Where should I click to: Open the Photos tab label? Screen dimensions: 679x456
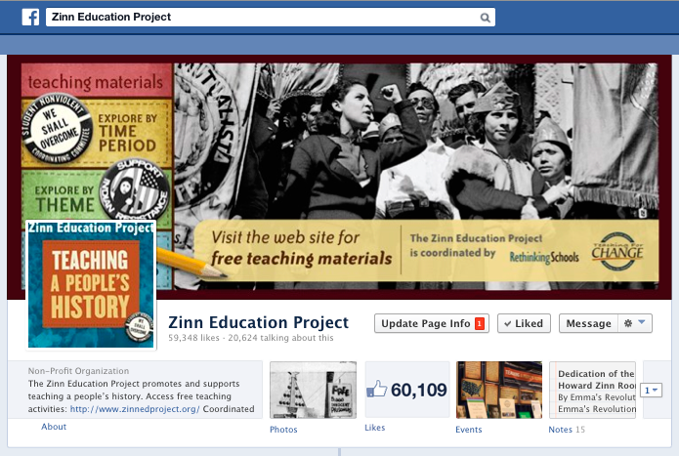(x=283, y=430)
